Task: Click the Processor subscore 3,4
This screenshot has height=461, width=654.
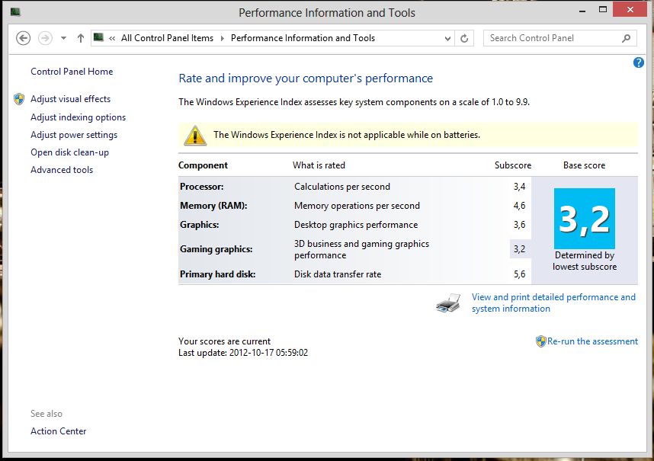Action: point(519,187)
